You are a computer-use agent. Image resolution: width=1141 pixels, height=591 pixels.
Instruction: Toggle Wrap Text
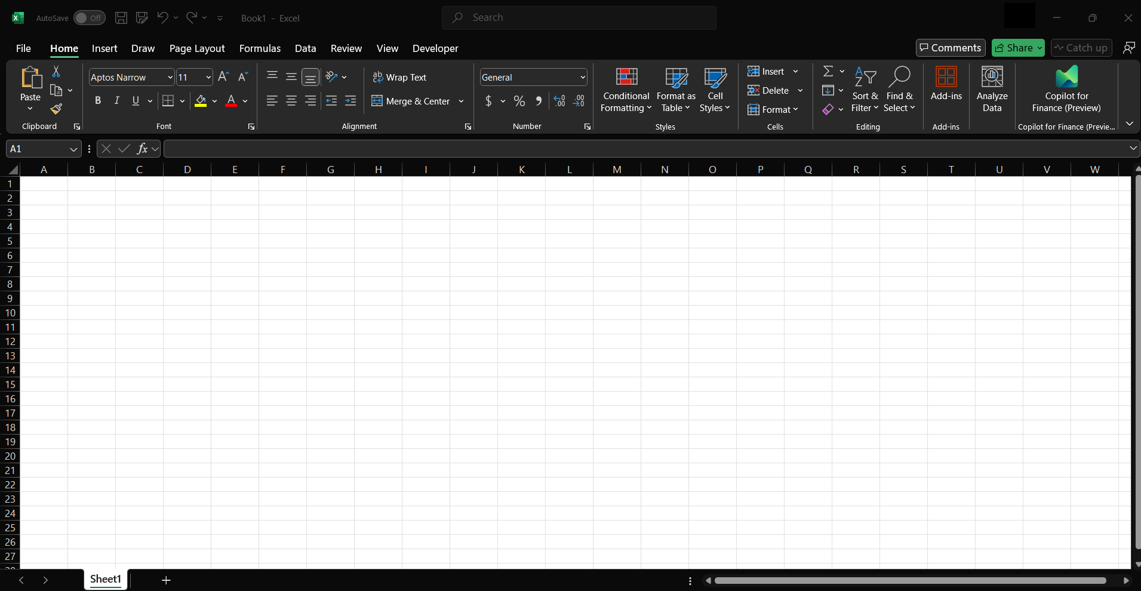point(399,77)
